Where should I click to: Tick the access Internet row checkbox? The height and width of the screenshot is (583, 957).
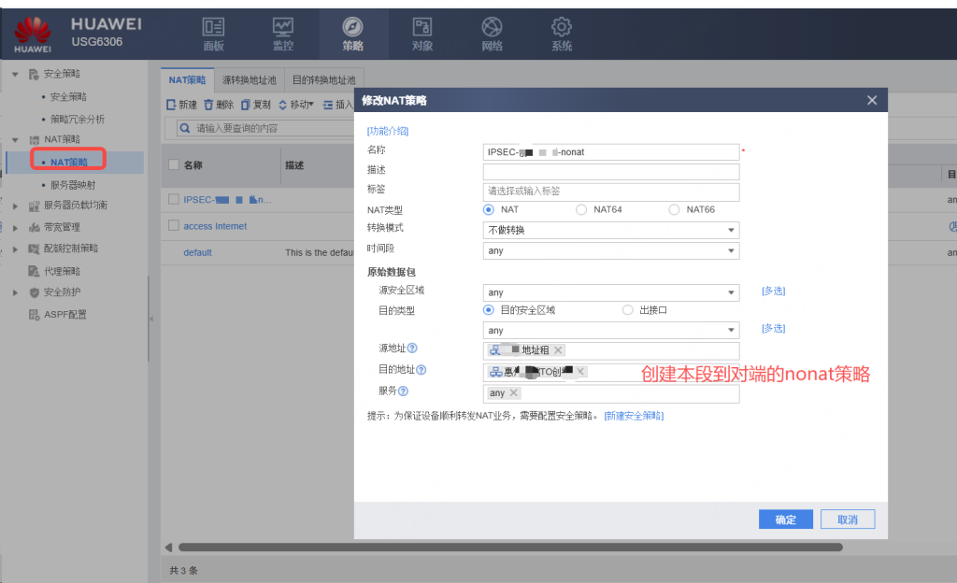tap(173, 226)
